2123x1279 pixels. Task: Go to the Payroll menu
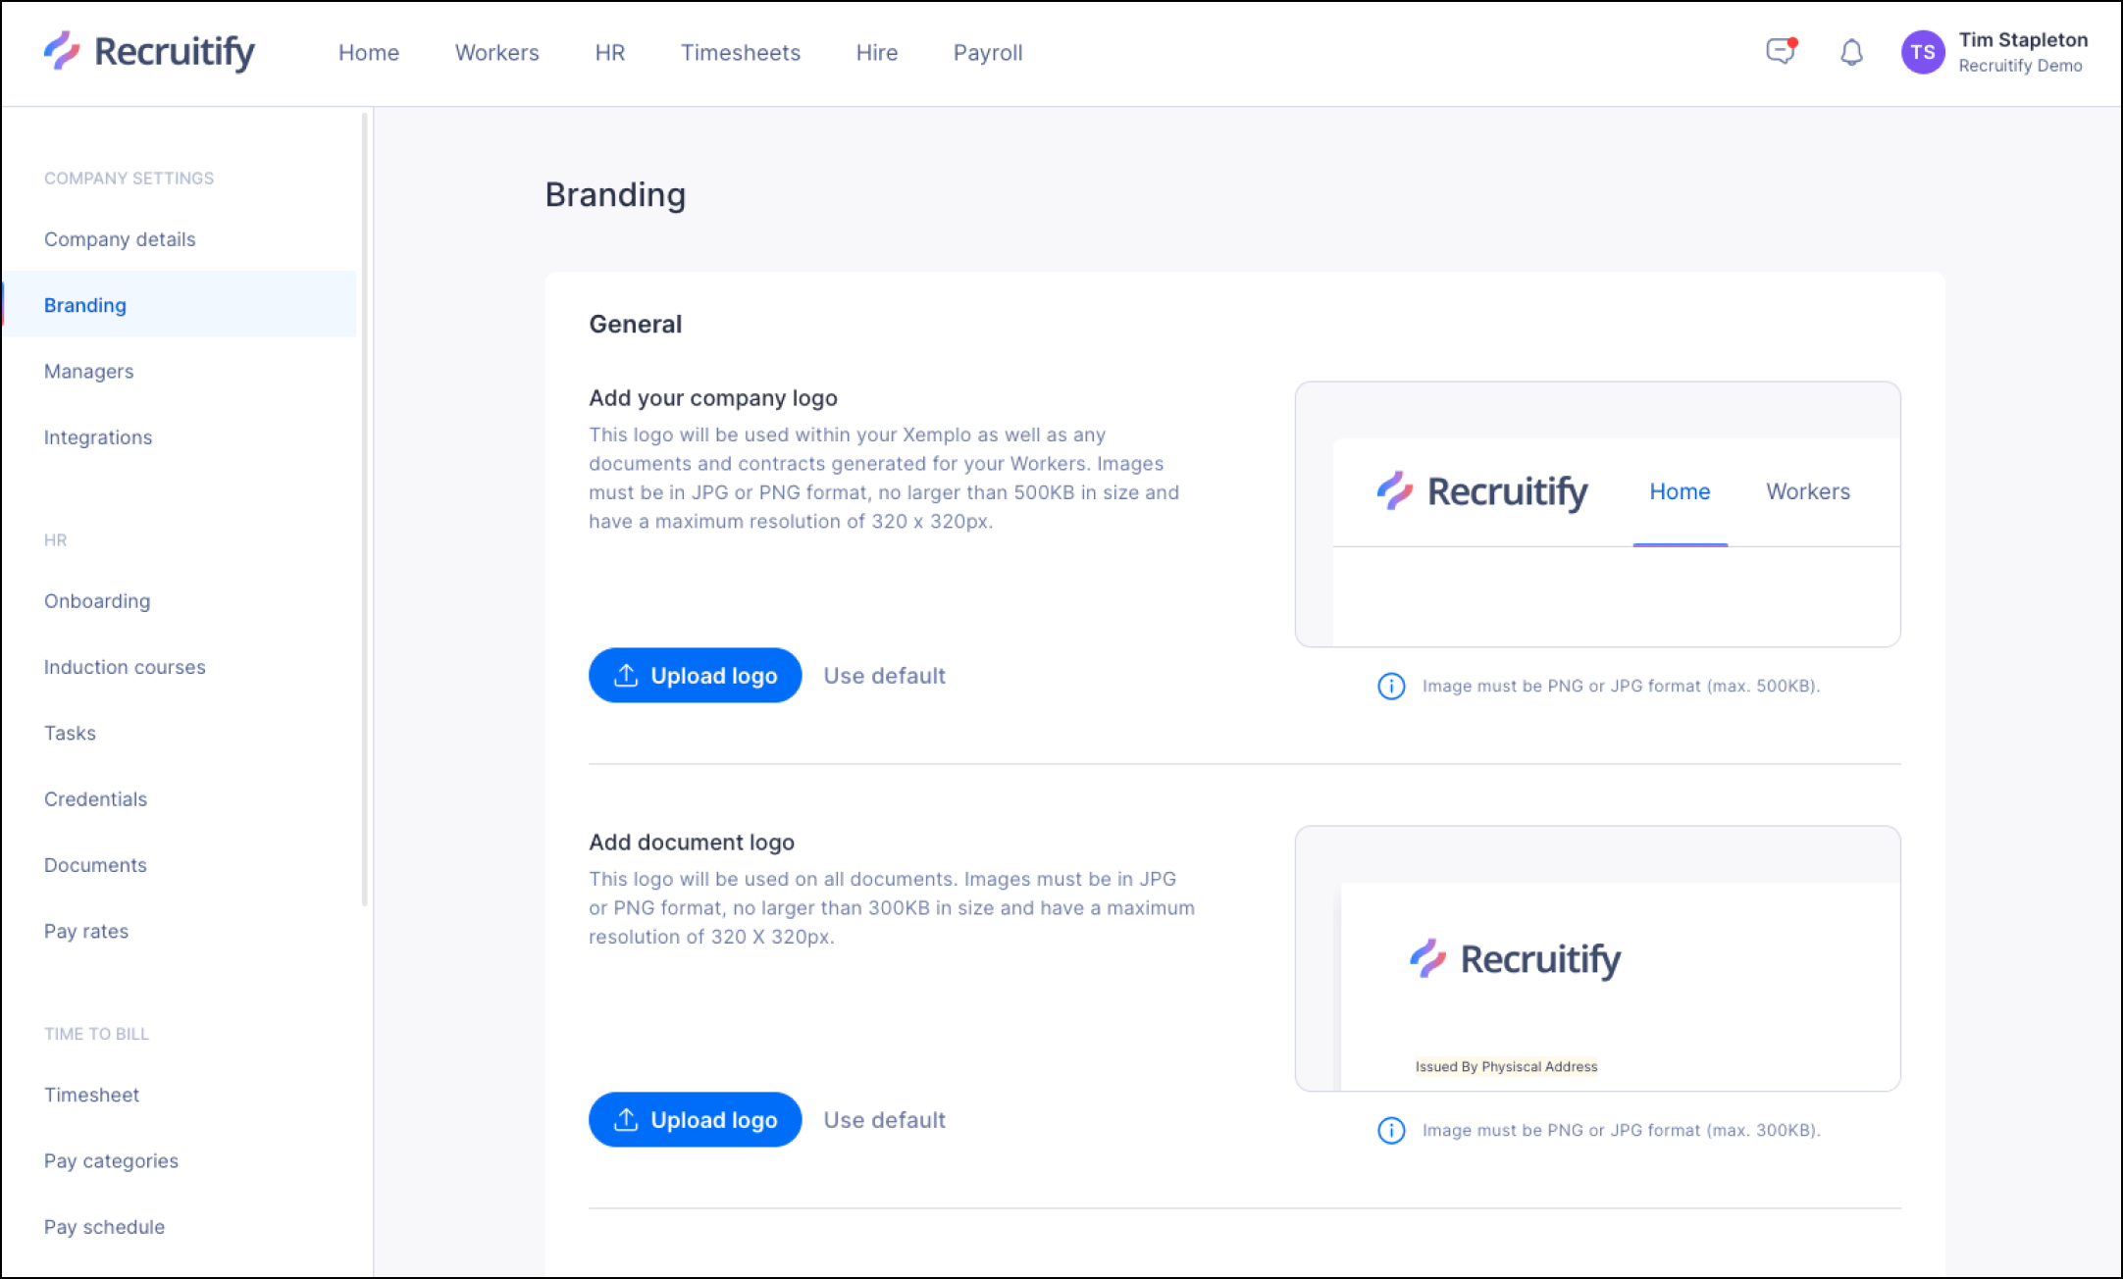coord(988,53)
